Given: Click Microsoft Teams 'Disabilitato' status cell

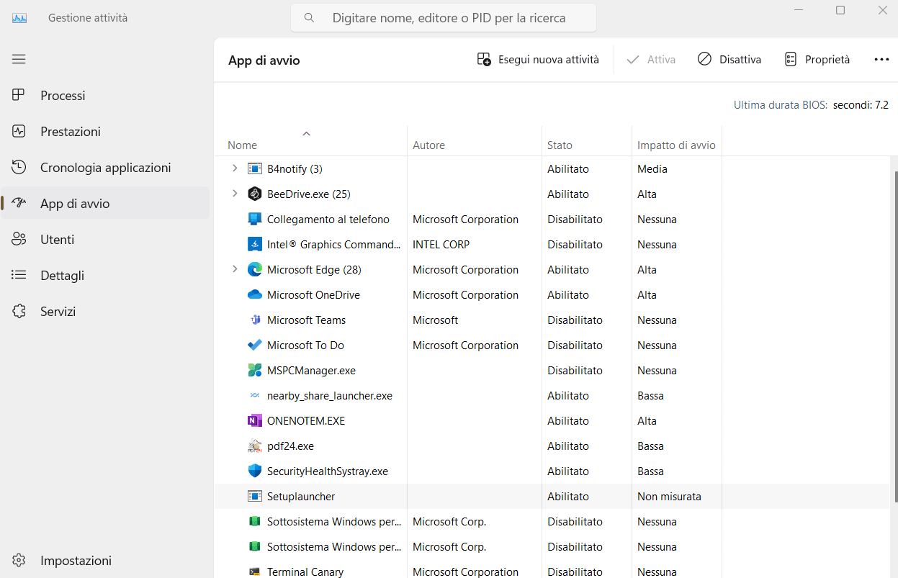Looking at the screenshot, I should click(575, 320).
